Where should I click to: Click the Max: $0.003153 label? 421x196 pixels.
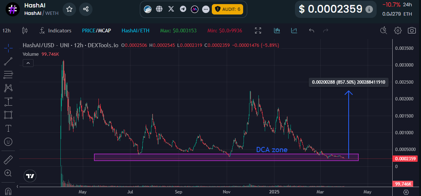[x=178, y=30]
